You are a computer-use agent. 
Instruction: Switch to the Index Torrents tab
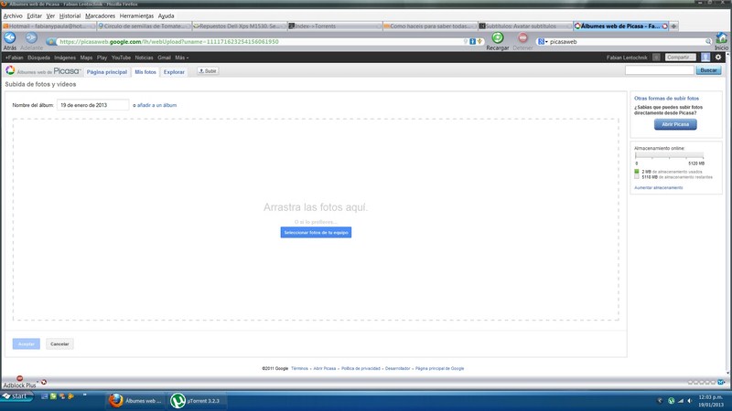coord(335,26)
